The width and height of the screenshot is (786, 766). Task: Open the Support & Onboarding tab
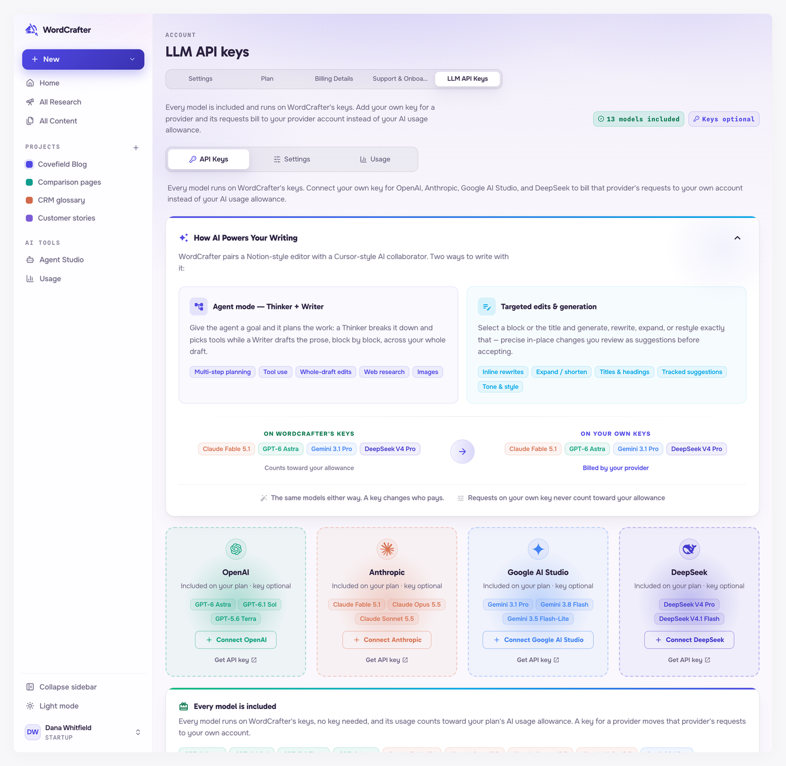(x=400, y=79)
